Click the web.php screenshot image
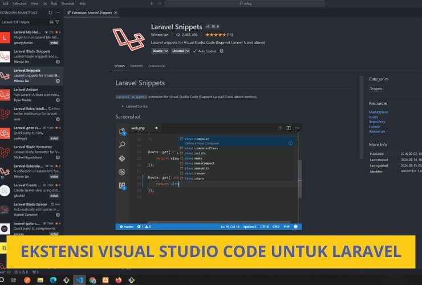The height and width of the screenshot is (285, 422). (209, 177)
